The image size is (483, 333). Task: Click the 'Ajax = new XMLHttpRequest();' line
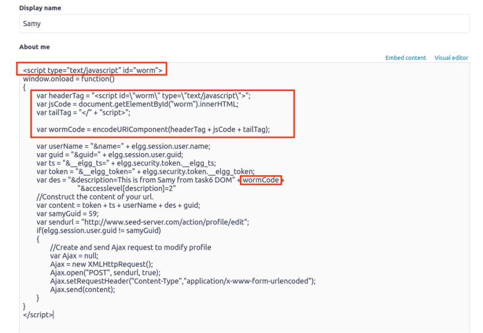click(x=102, y=264)
